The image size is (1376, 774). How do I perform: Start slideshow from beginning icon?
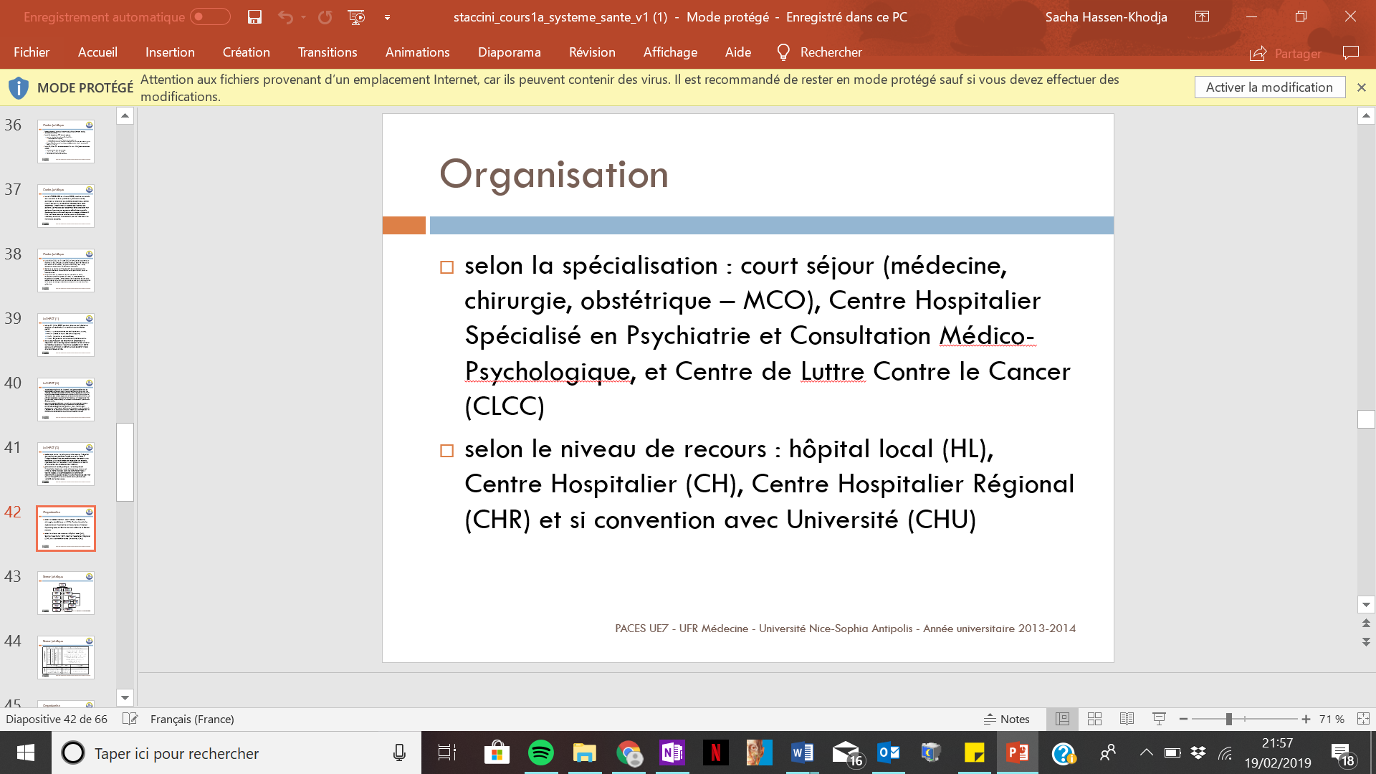tap(356, 17)
